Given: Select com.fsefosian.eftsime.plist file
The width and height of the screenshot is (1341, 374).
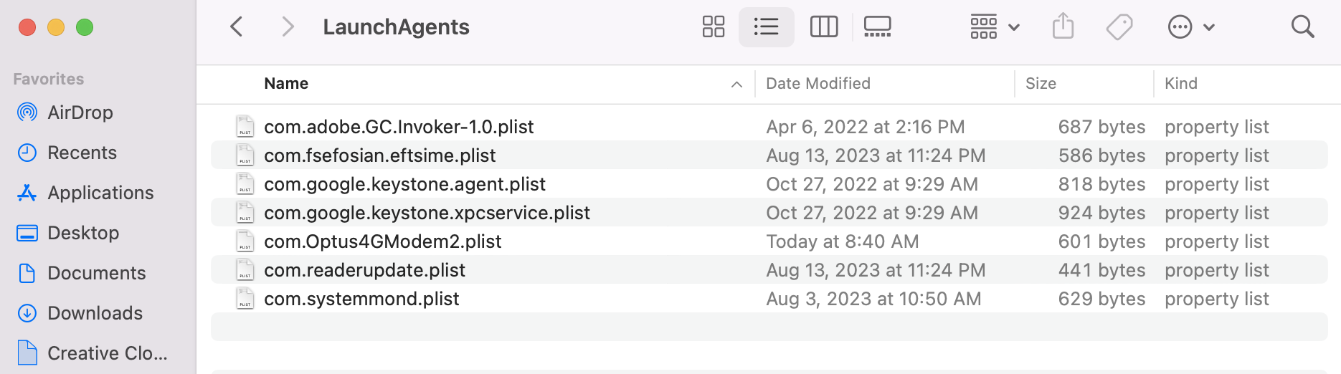Looking at the screenshot, I should click(x=379, y=155).
